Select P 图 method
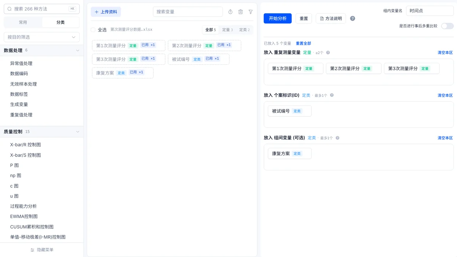Viewport: 457px width, 257px height. click(x=14, y=165)
